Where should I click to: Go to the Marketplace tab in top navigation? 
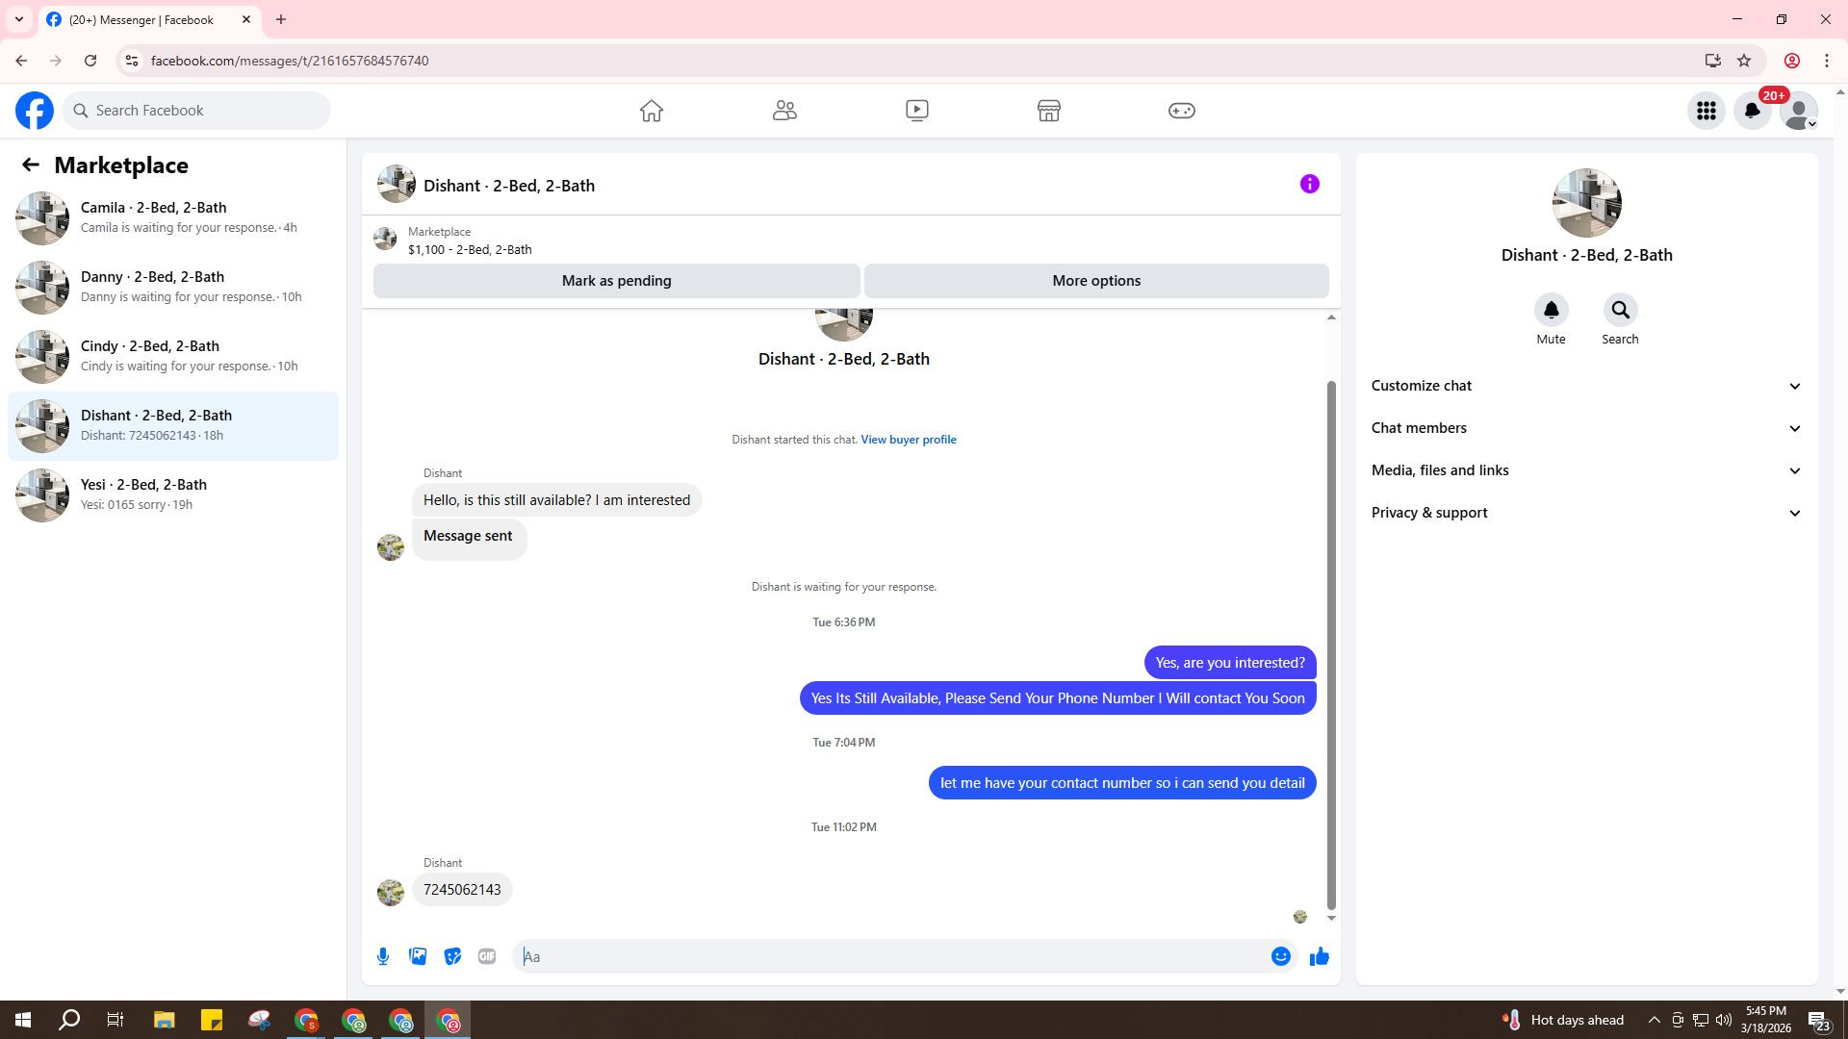(x=1049, y=111)
